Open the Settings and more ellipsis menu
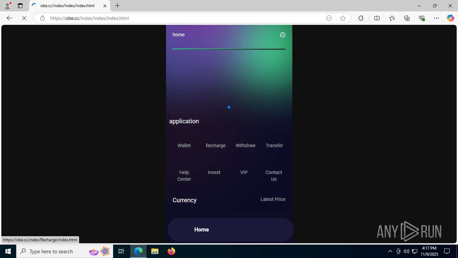 pyautogui.click(x=436, y=18)
